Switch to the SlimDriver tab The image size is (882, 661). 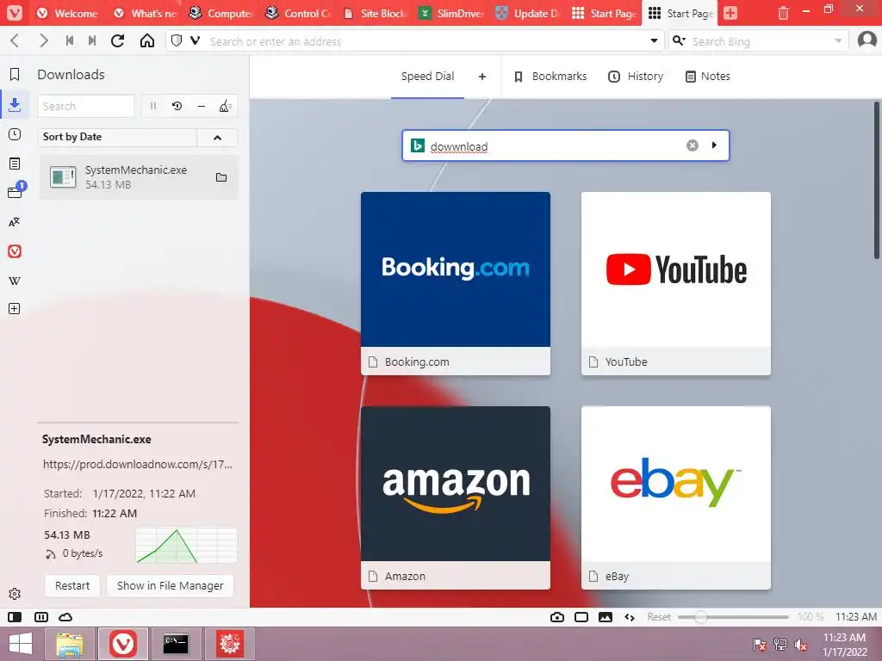pos(452,13)
